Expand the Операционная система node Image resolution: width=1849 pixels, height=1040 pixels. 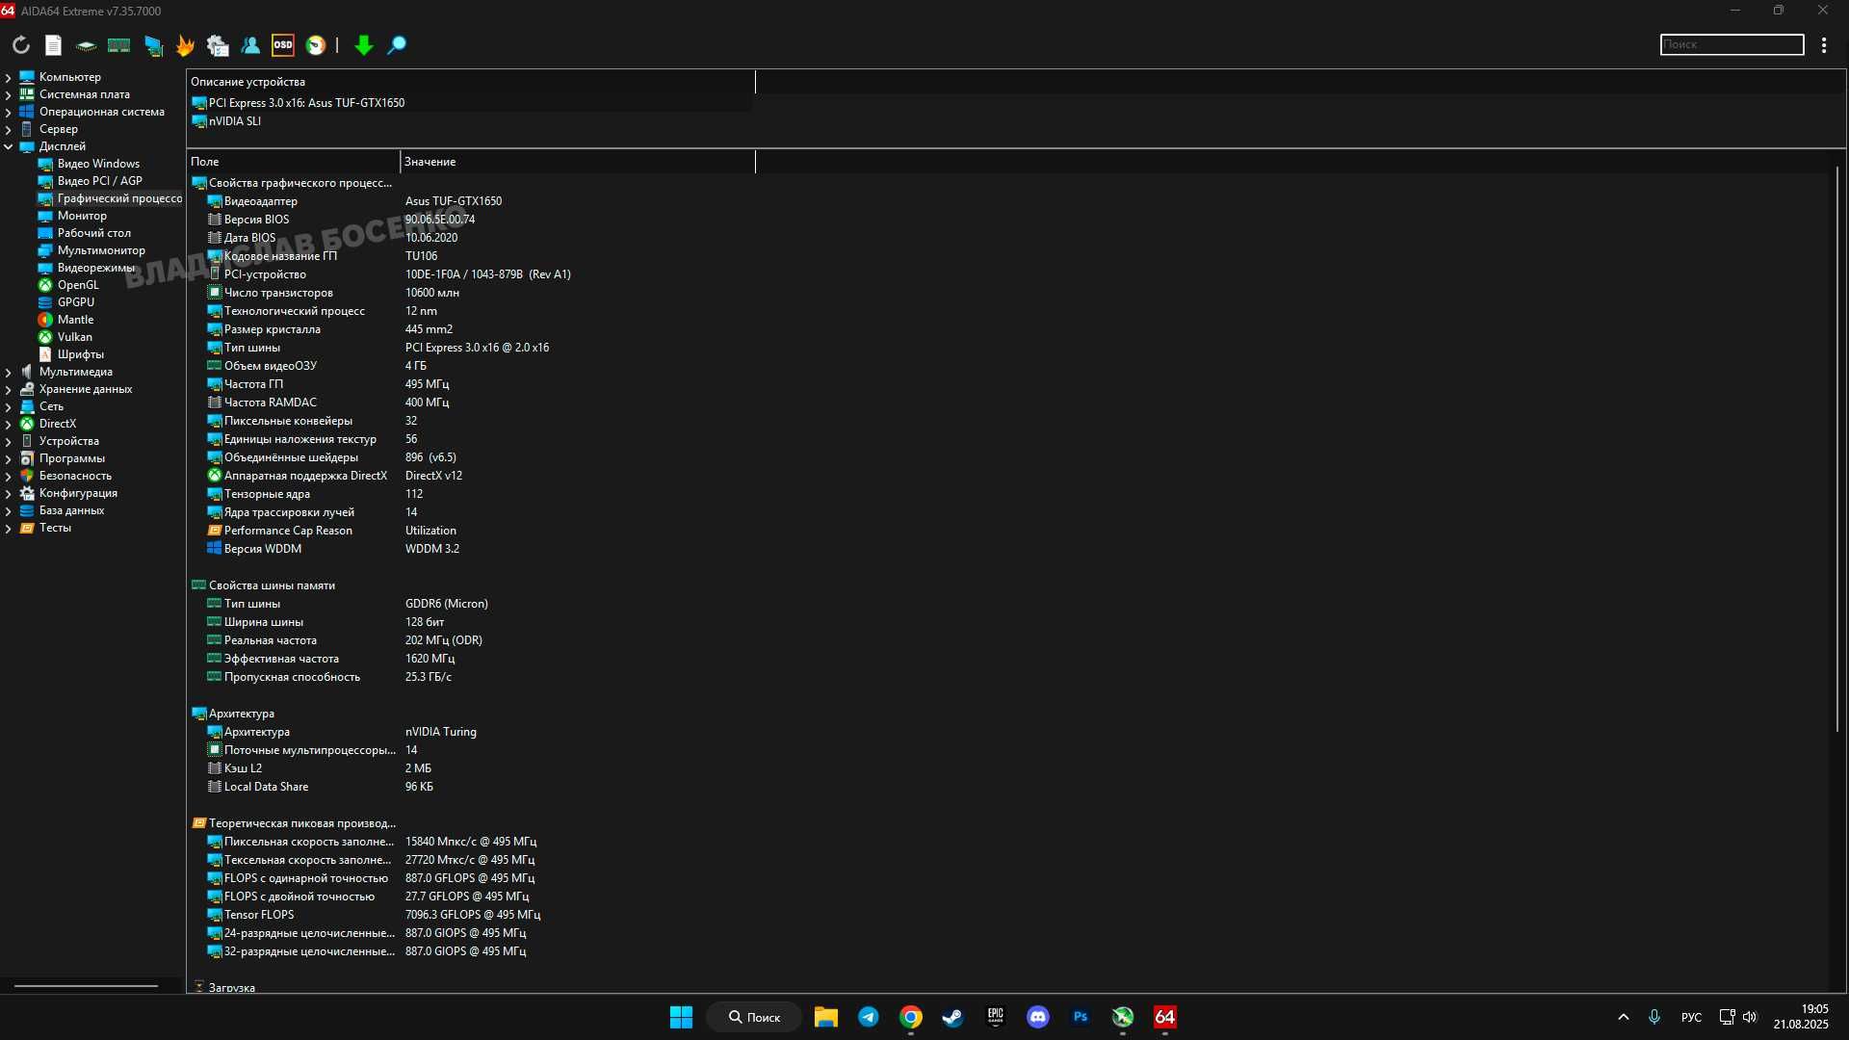pyautogui.click(x=9, y=112)
